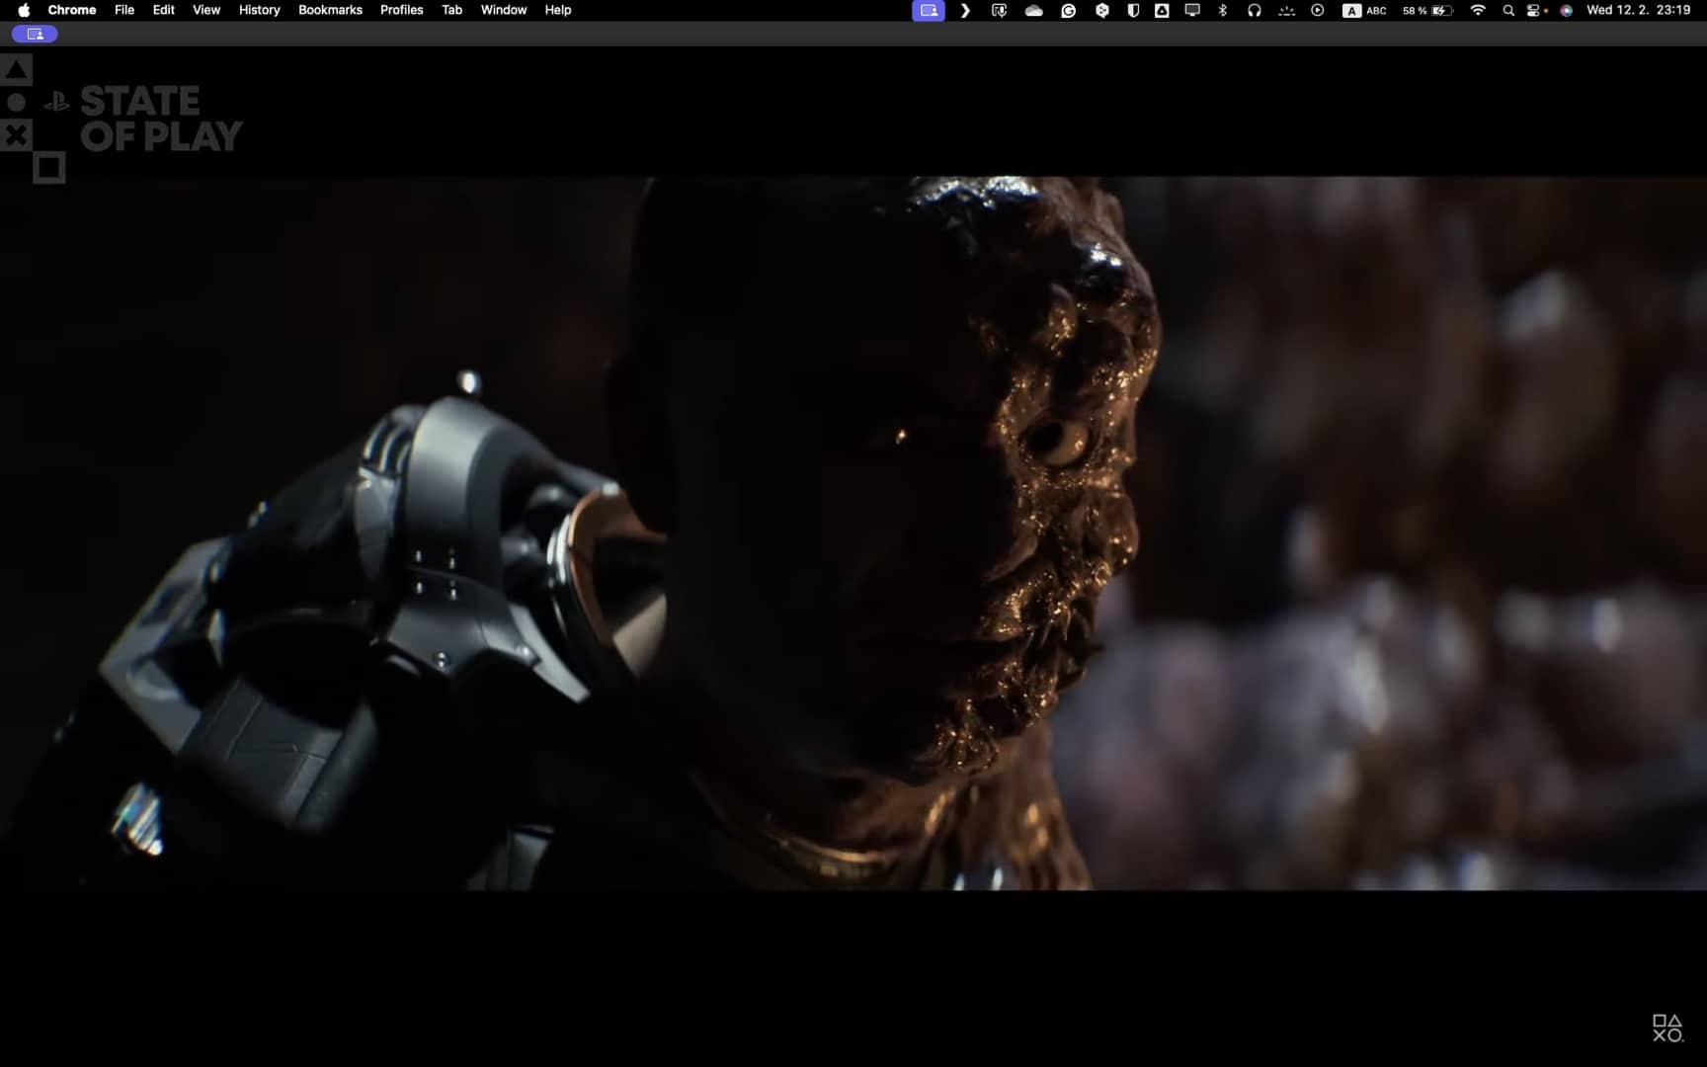
Task: Open the View menu
Action: pyautogui.click(x=206, y=10)
